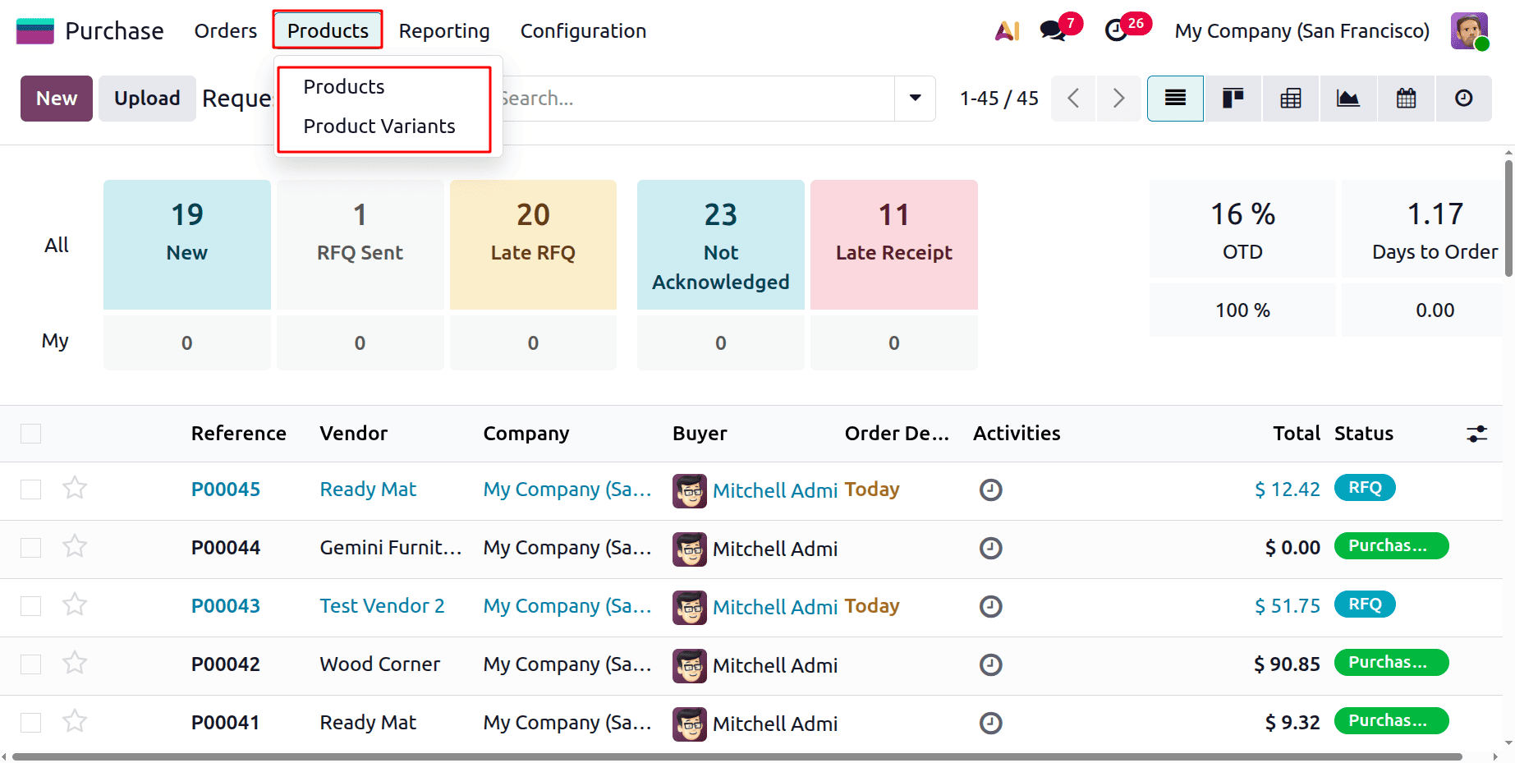Click the 100% OTD progress cell
This screenshot has height=763, width=1515.
coord(1242,310)
